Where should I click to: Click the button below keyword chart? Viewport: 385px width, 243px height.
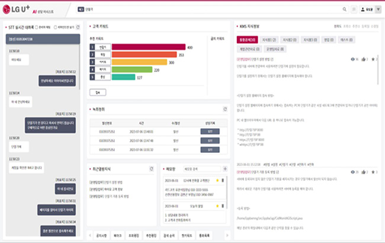tap(97, 92)
